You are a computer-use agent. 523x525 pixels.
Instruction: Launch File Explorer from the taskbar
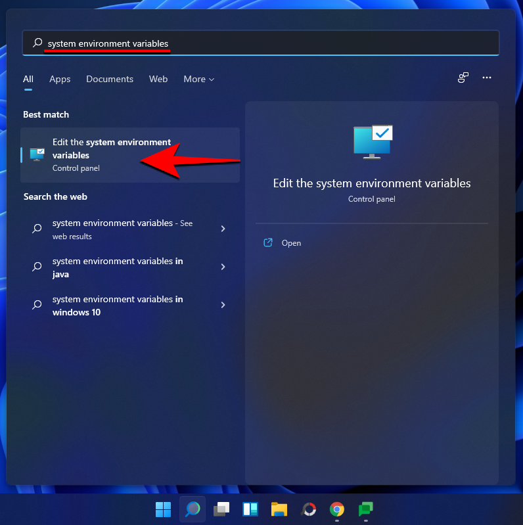[x=279, y=509]
